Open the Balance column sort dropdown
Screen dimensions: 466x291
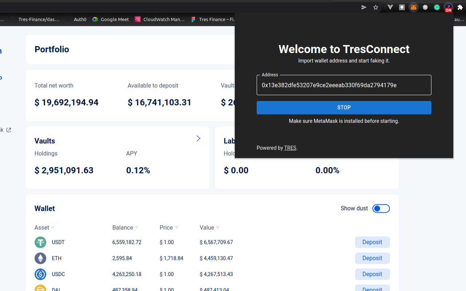137,228
